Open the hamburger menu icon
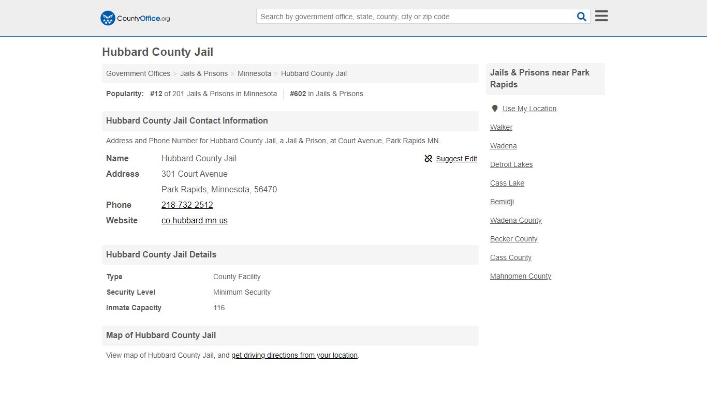The image size is (707, 397). (601, 16)
